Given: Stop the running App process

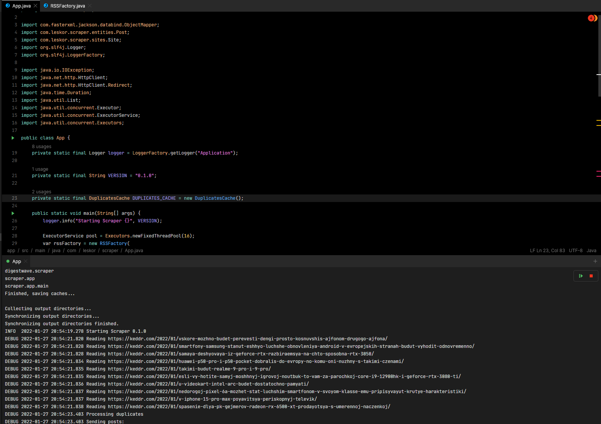Looking at the screenshot, I should [x=591, y=276].
